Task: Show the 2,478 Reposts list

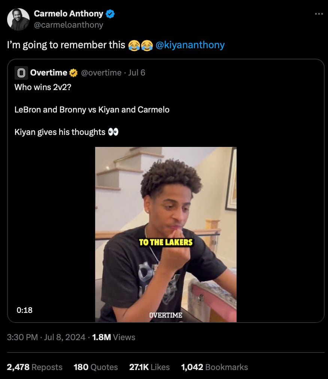Action: (34, 367)
